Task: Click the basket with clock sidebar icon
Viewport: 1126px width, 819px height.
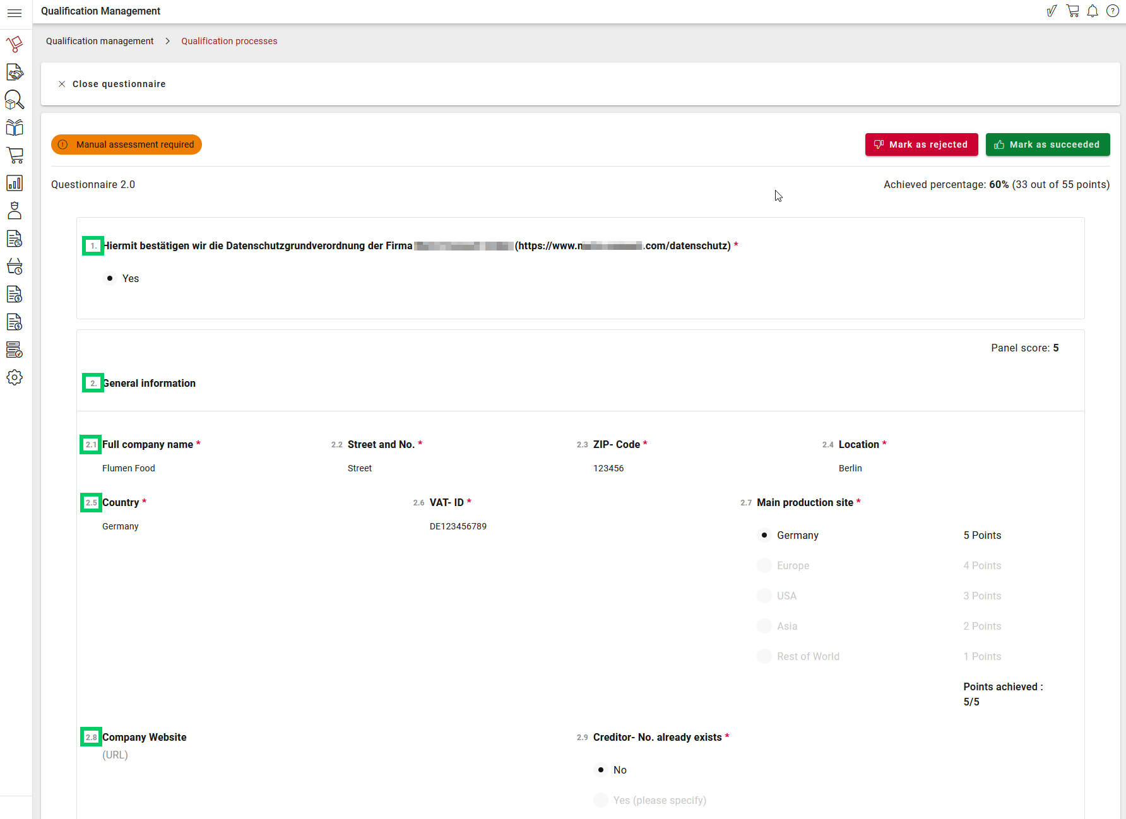Action: pyautogui.click(x=15, y=266)
